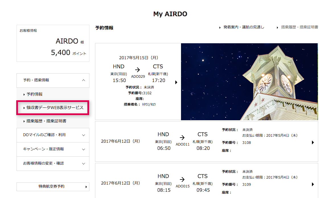Click the 17:20 arrival time
Screen dimensions: 335x198
tap(159, 80)
